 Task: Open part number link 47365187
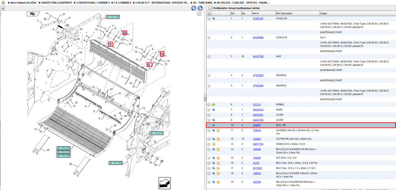coord(258,19)
